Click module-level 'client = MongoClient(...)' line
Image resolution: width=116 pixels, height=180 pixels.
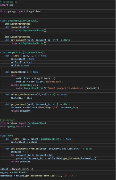tap(17, 169)
